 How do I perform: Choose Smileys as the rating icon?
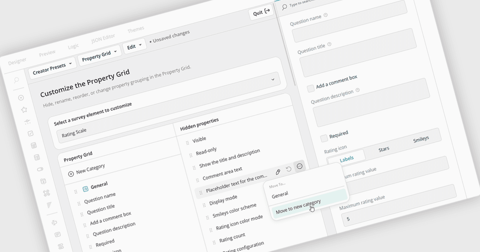point(421,139)
